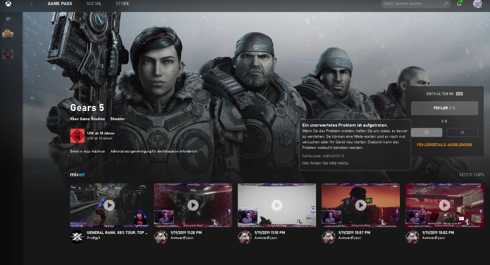Image resolution: width=490 pixels, height=265 pixels.
Task: Click the '9/19/2019 10:02 PM' clip title
Action: (x=438, y=233)
